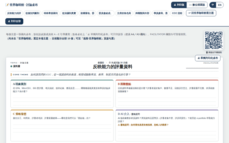229x143 pixels.
Task: Click the 特殊學員高利 topic chip
Action: point(51,13)
